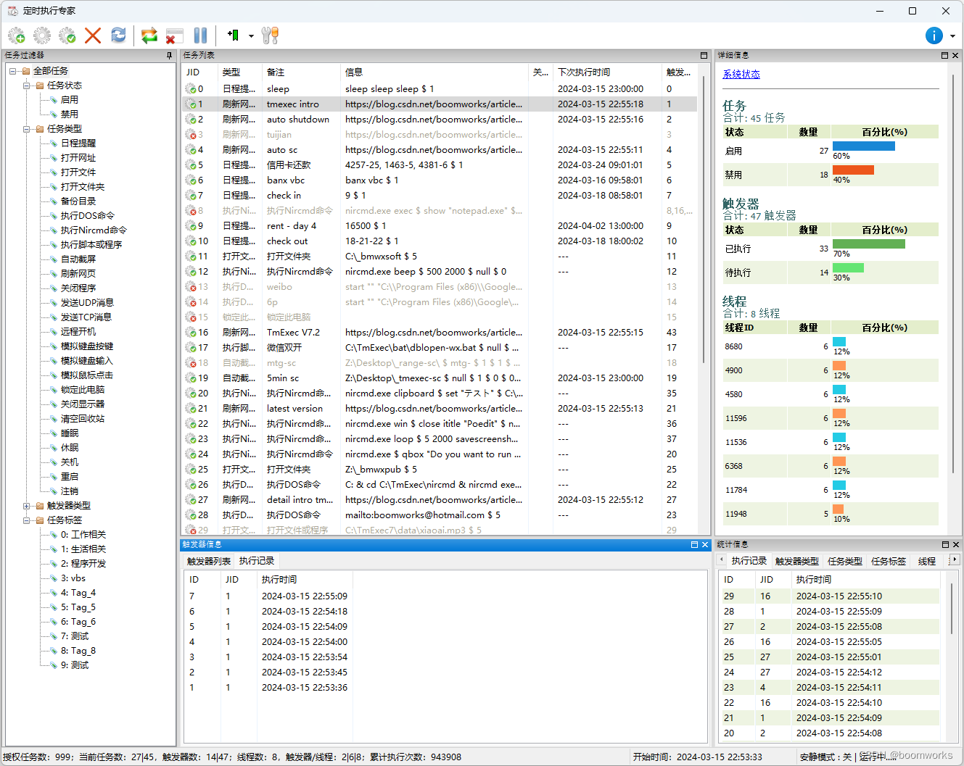Select the auto shutdown task row
The height and width of the screenshot is (766, 964).
coord(440,120)
